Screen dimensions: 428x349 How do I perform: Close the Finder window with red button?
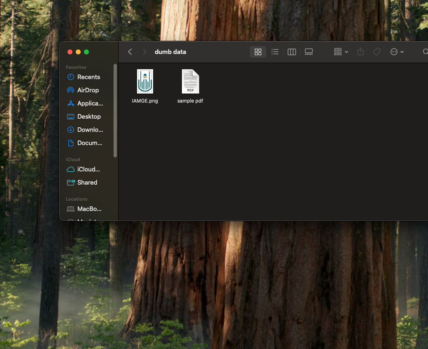click(70, 52)
